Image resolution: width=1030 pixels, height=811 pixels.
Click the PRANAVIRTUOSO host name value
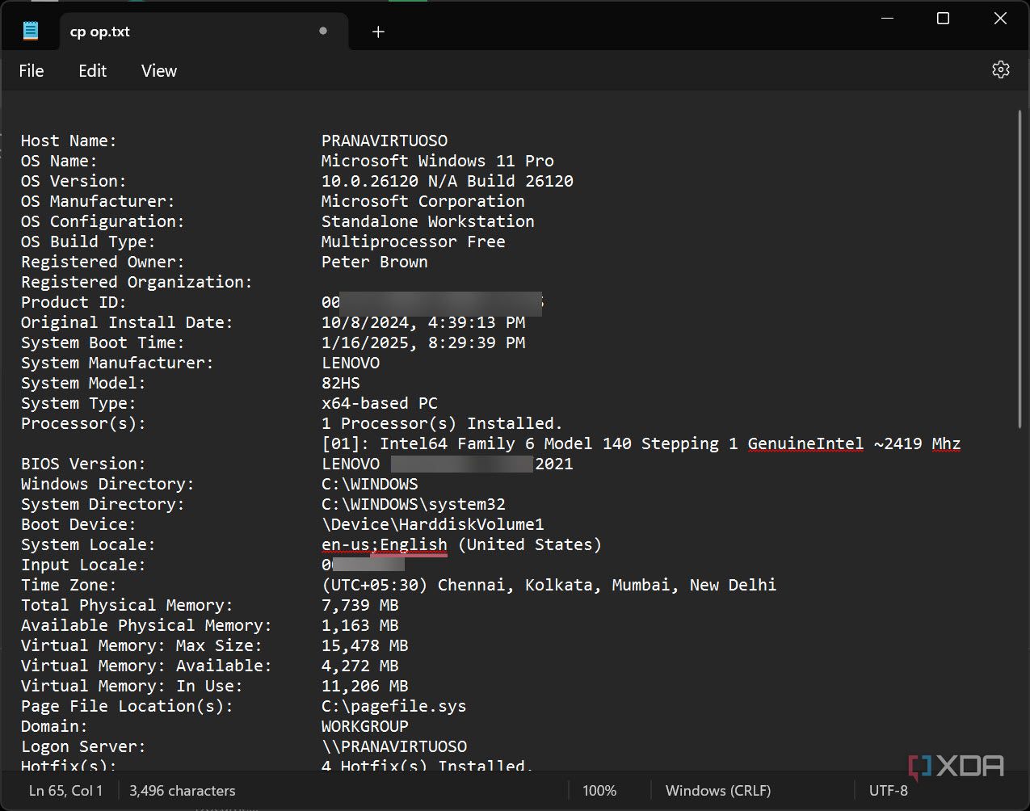pos(385,141)
